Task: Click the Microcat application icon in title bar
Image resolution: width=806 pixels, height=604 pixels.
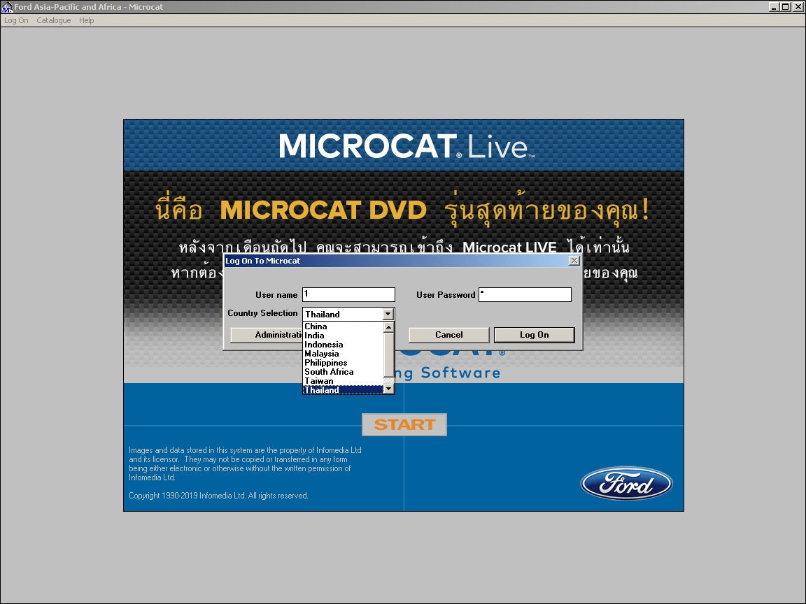Action: tap(7, 6)
